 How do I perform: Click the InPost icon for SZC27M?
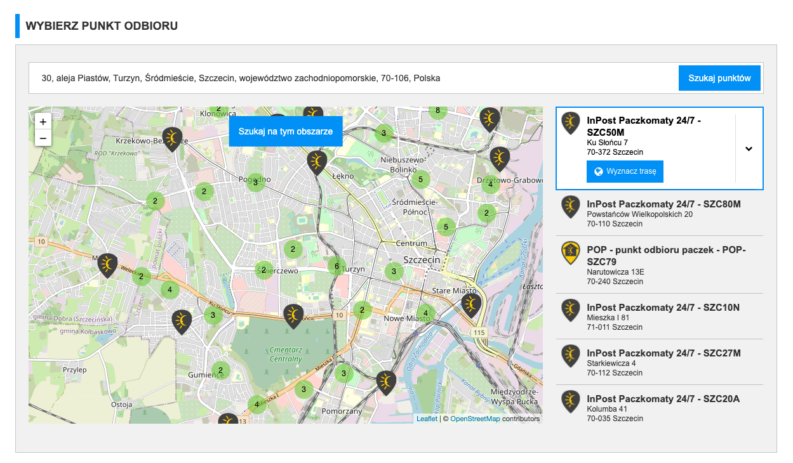click(571, 356)
